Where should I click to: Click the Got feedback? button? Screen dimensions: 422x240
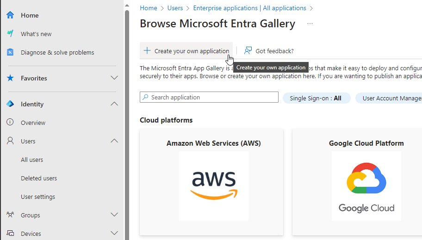(269, 50)
